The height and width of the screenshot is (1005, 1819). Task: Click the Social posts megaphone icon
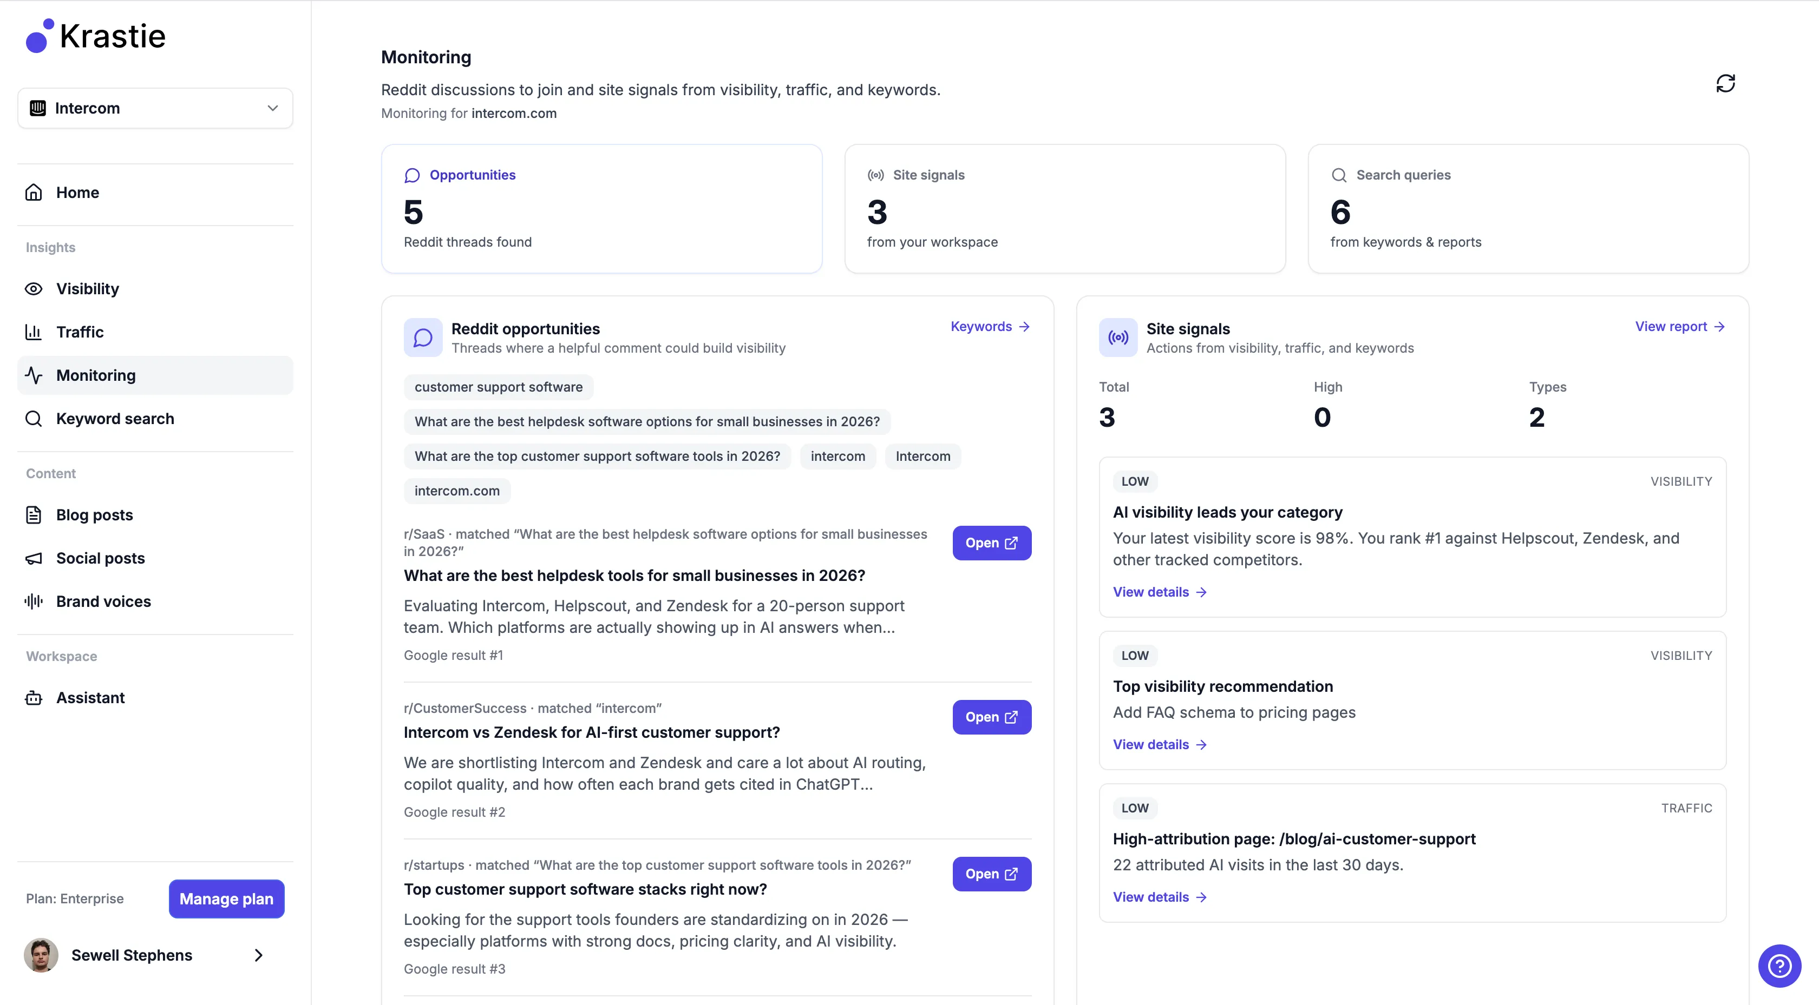tap(34, 558)
